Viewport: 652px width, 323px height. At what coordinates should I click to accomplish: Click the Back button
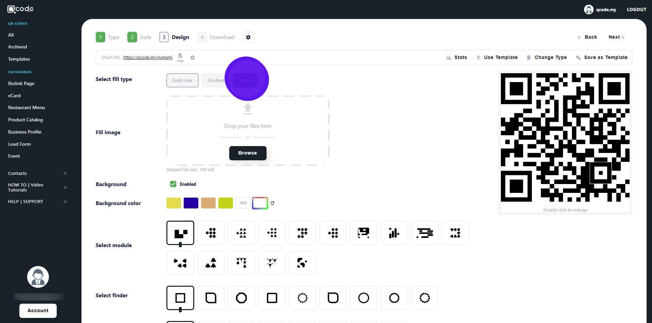pos(587,37)
